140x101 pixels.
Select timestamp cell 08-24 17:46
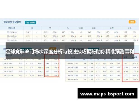point(73,63)
